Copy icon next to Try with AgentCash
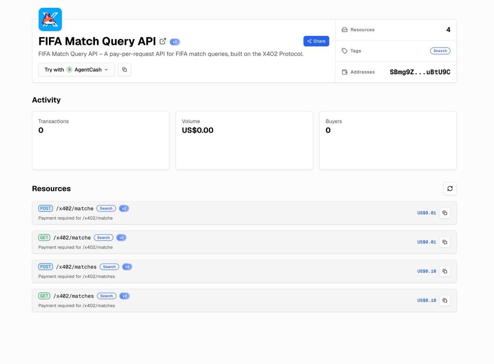 124,70
